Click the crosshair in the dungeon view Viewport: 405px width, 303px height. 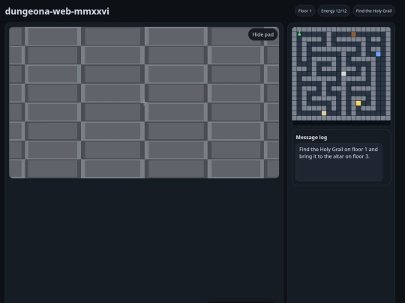point(144,102)
